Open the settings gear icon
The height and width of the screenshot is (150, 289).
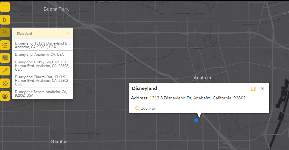[x=5, y=83]
